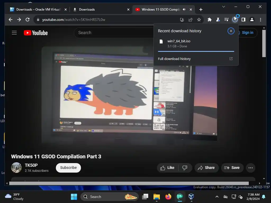The height and width of the screenshot is (203, 271).
Task: Bookmark this tab with the star icon
Action: tap(199, 20)
